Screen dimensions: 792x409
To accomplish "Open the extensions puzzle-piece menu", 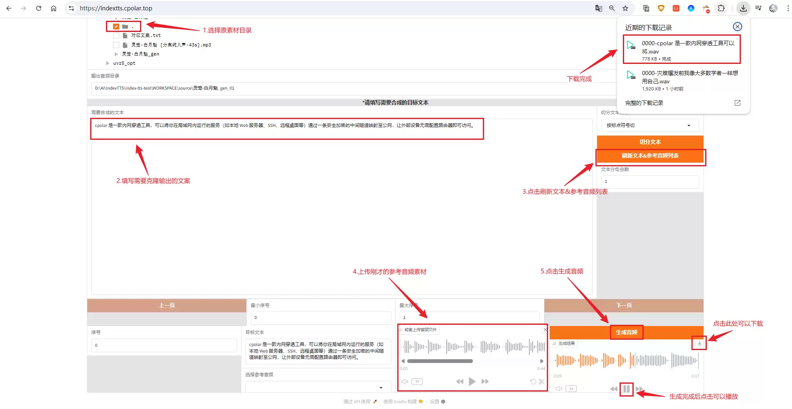I will (721, 8).
